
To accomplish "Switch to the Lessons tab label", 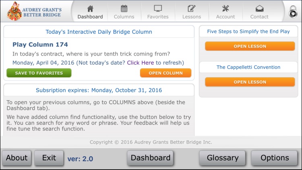I will (192, 17).
